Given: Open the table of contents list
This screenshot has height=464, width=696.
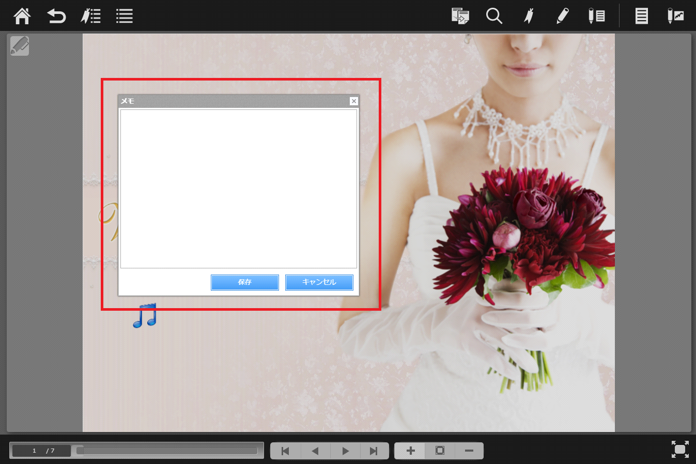Looking at the screenshot, I should (x=125, y=16).
